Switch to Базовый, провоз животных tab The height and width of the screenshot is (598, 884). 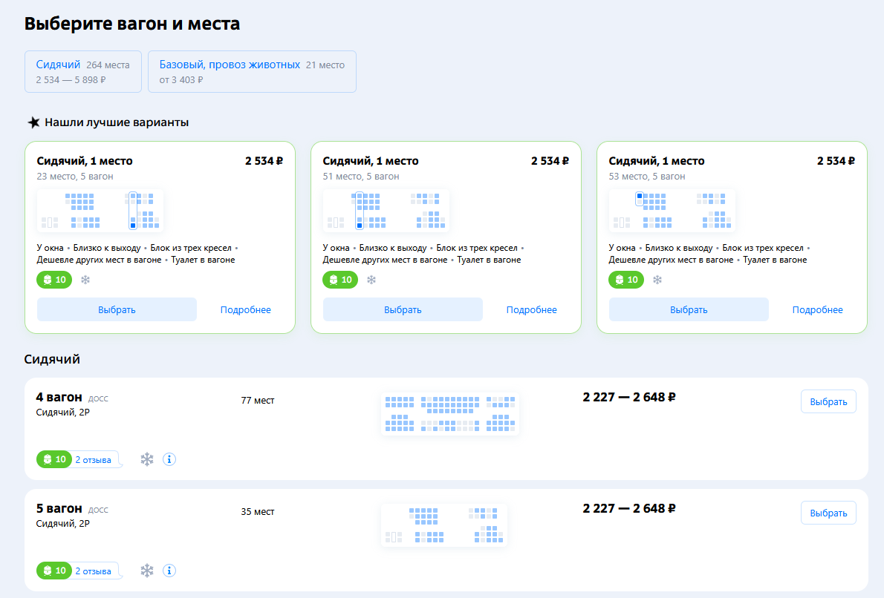point(252,71)
